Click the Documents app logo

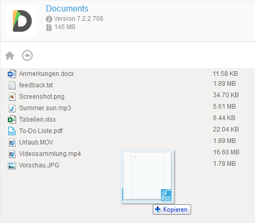coord(21,21)
